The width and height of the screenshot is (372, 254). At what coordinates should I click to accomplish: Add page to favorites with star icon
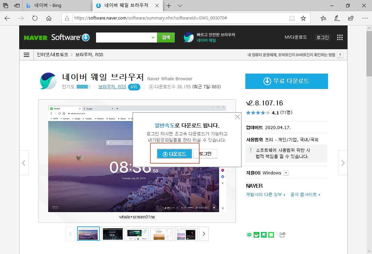pyautogui.click(x=303, y=18)
